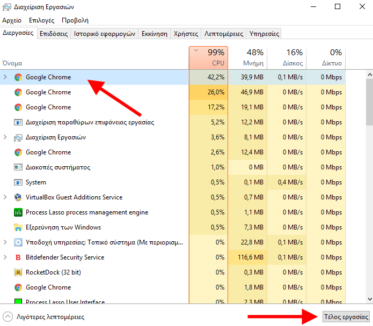Select the Εξερεύνηση των Windows process name
The height and width of the screenshot is (326, 373).
(63, 227)
